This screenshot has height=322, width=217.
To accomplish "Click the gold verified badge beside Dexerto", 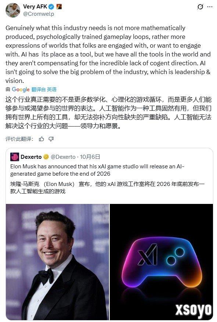I will click(x=46, y=157).
